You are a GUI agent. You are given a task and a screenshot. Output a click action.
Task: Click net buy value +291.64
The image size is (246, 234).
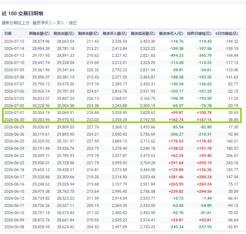click(x=176, y=163)
